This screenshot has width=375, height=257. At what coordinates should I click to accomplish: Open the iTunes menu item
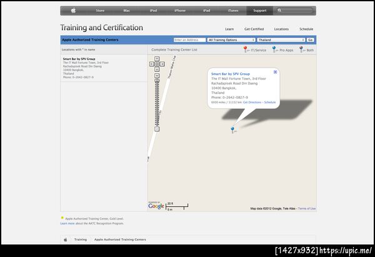tap(233, 11)
